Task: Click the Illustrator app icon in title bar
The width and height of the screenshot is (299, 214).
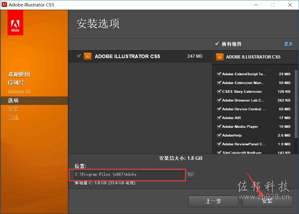Action: (x=4, y=5)
